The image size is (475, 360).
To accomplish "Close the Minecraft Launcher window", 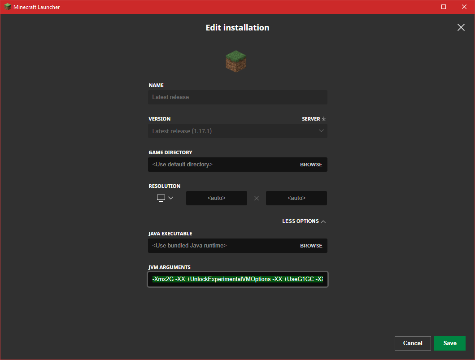I will (x=464, y=7).
